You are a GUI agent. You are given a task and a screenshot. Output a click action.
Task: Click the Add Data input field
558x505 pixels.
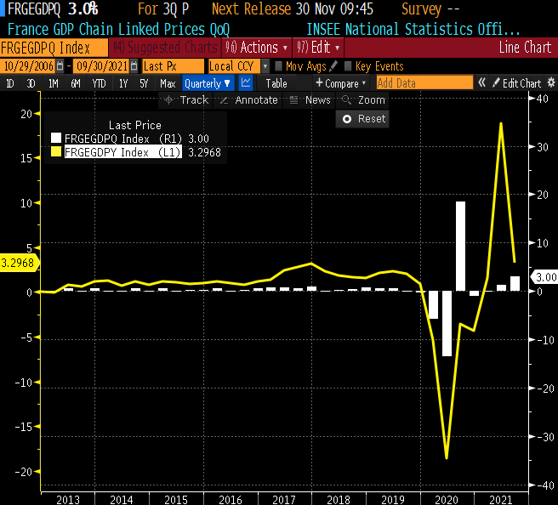point(424,83)
